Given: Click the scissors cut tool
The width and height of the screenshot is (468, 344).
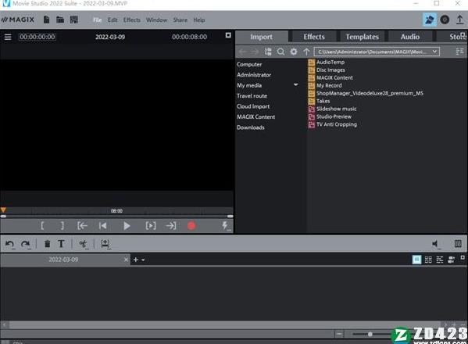Looking at the screenshot, I should coord(84,244).
